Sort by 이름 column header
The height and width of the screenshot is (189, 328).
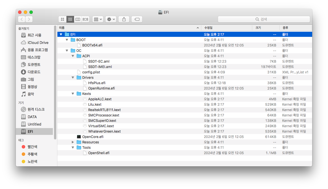[x=129, y=28]
